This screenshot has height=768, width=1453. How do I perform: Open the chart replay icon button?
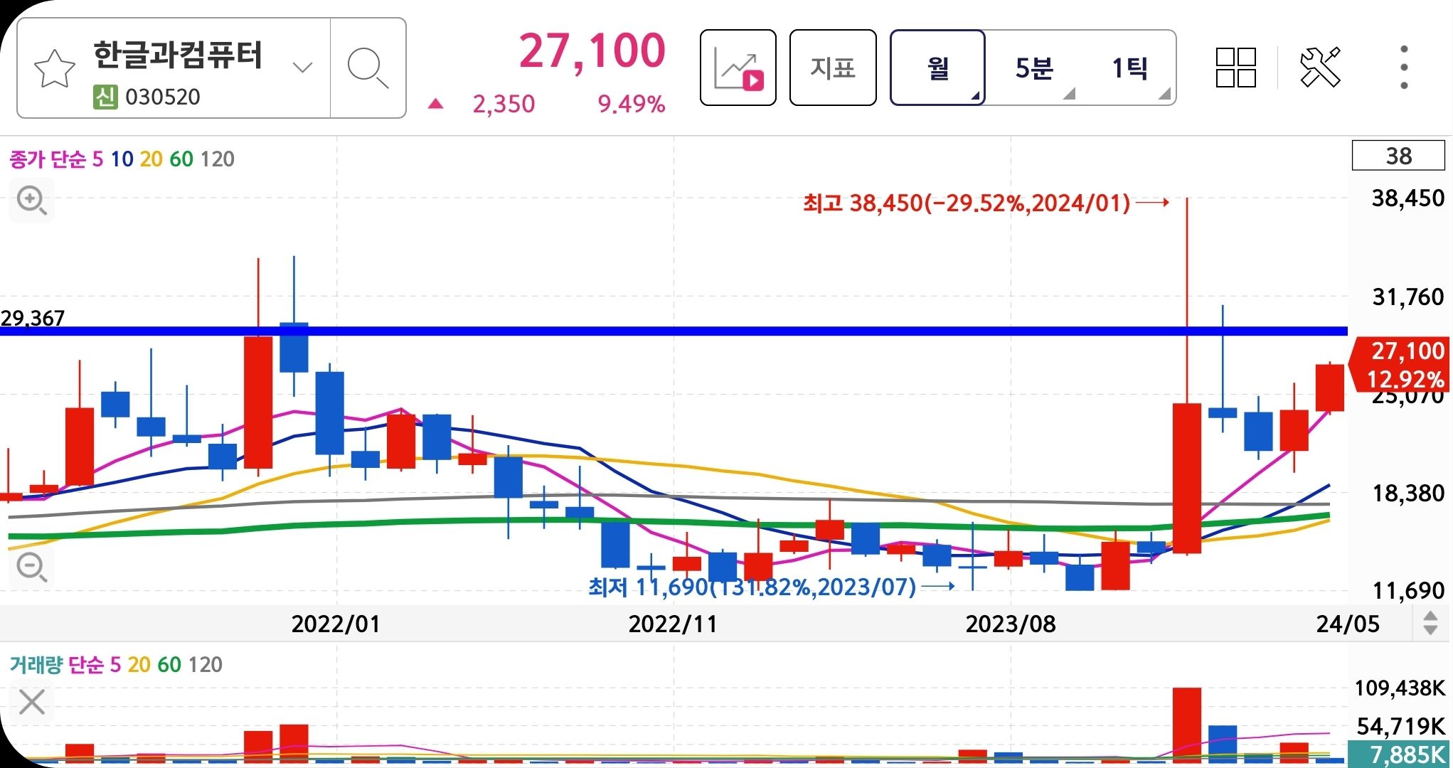point(738,68)
